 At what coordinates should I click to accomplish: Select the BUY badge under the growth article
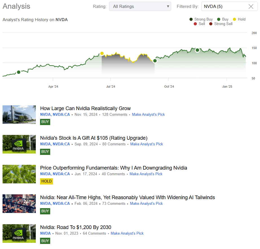[45, 122]
